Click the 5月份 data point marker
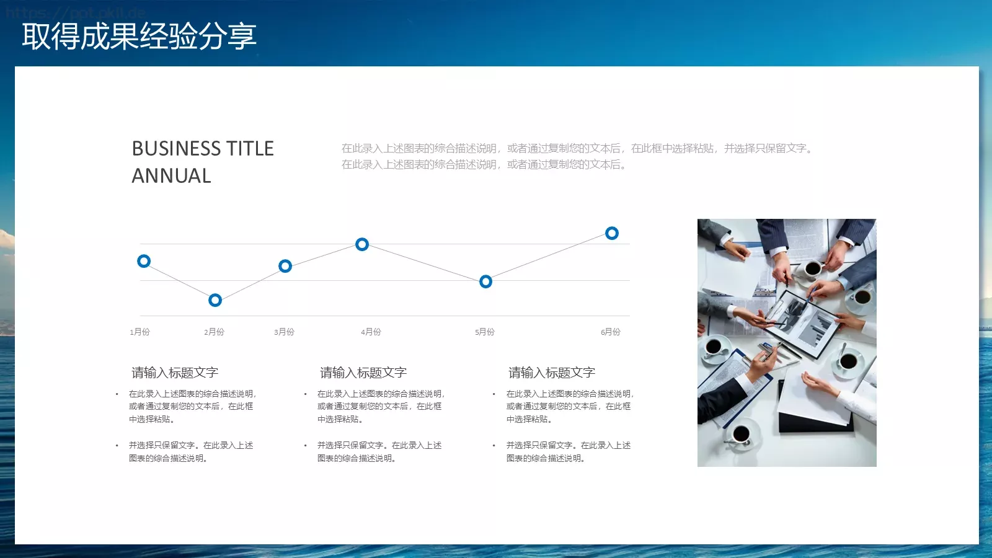The width and height of the screenshot is (992, 558). (486, 281)
